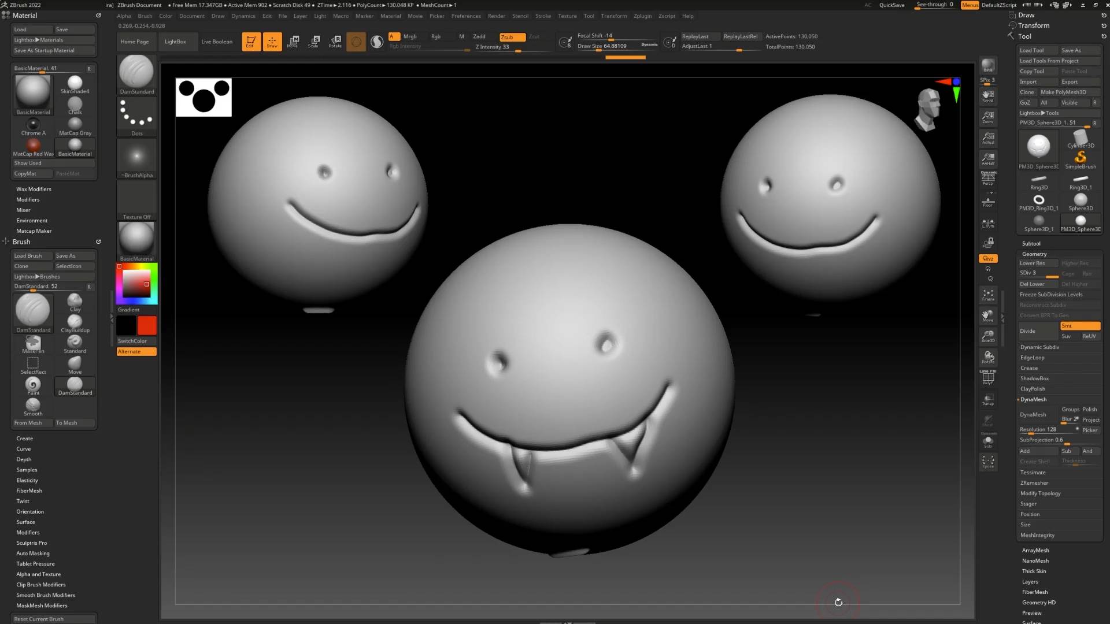Select the ClayBuildup brush icon
Screen dimensions: 1110x624
75,323
